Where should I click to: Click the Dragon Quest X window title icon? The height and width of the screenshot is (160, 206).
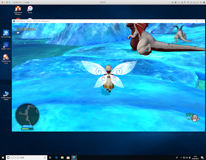click(x=14, y=21)
